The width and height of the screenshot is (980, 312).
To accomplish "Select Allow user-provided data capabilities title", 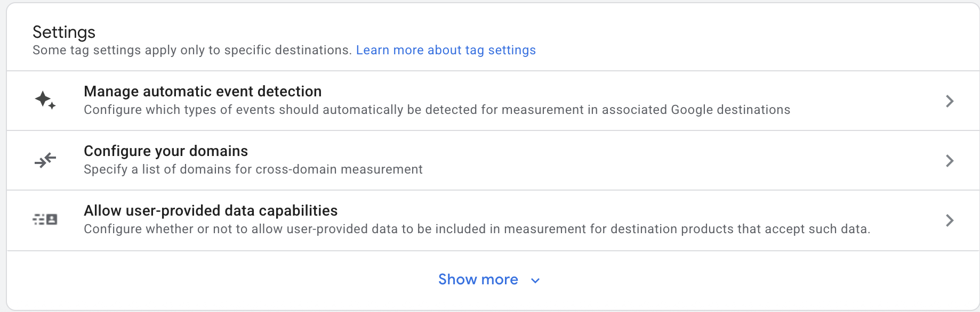I will (x=211, y=211).
